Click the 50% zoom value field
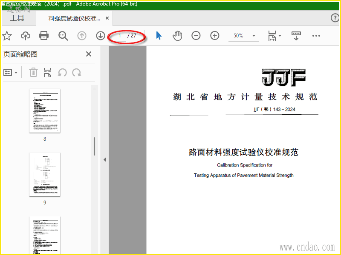The height and width of the screenshot is (255, 341). [238, 36]
